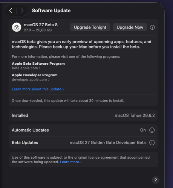This screenshot has width=173, height=188.
Task: Open Beta Updates info icon
Action: coord(152,143)
